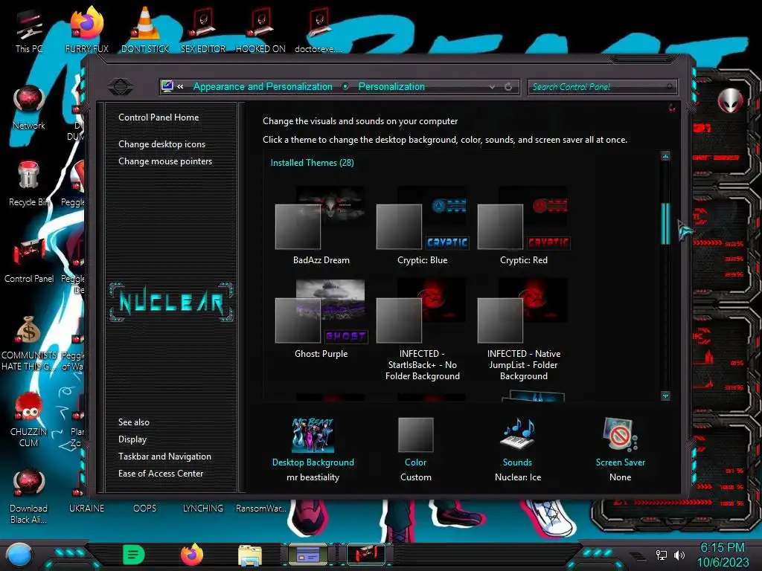This screenshot has width=762, height=571.
Task: Open the Color Custom settings
Action: coord(415,450)
